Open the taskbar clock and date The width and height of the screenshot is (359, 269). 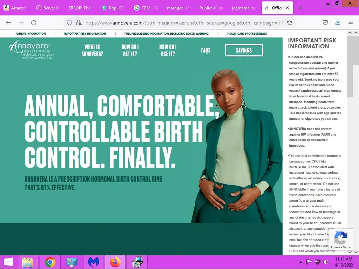(344, 262)
